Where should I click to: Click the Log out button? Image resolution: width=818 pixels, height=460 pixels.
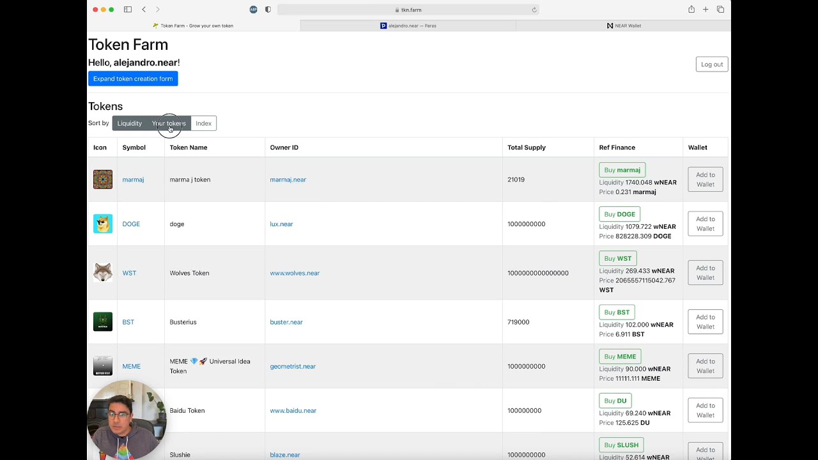711,65
